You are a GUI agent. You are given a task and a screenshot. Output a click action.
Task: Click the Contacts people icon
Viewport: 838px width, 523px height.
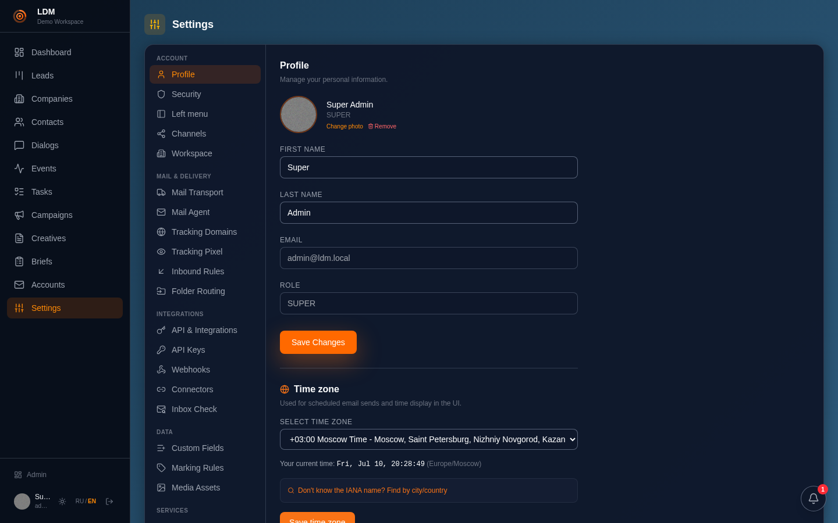point(19,122)
